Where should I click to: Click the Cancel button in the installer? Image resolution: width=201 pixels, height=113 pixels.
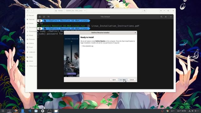pos(132,80)
